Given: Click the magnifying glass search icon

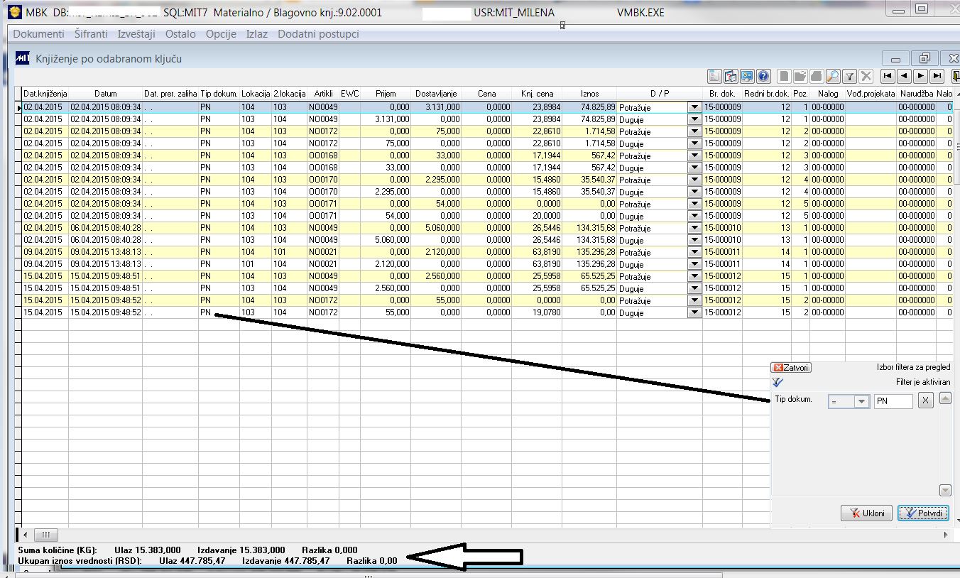Looking at the screenshot, I should click(x=833, y=76).
